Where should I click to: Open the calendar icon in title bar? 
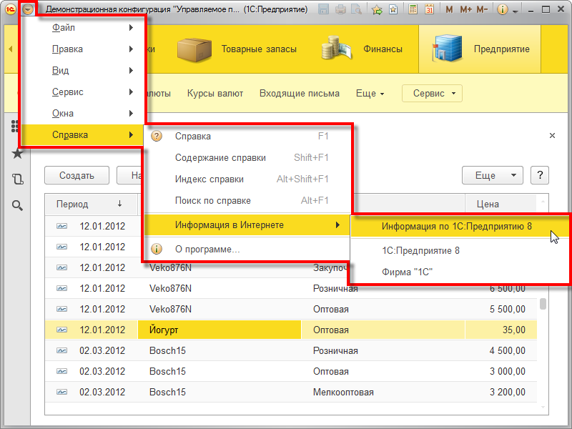429,10
